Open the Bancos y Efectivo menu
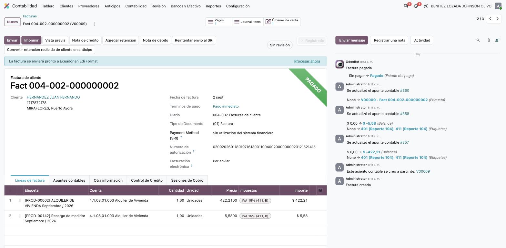This screenshot has width=506, height=248. [186, 6]
